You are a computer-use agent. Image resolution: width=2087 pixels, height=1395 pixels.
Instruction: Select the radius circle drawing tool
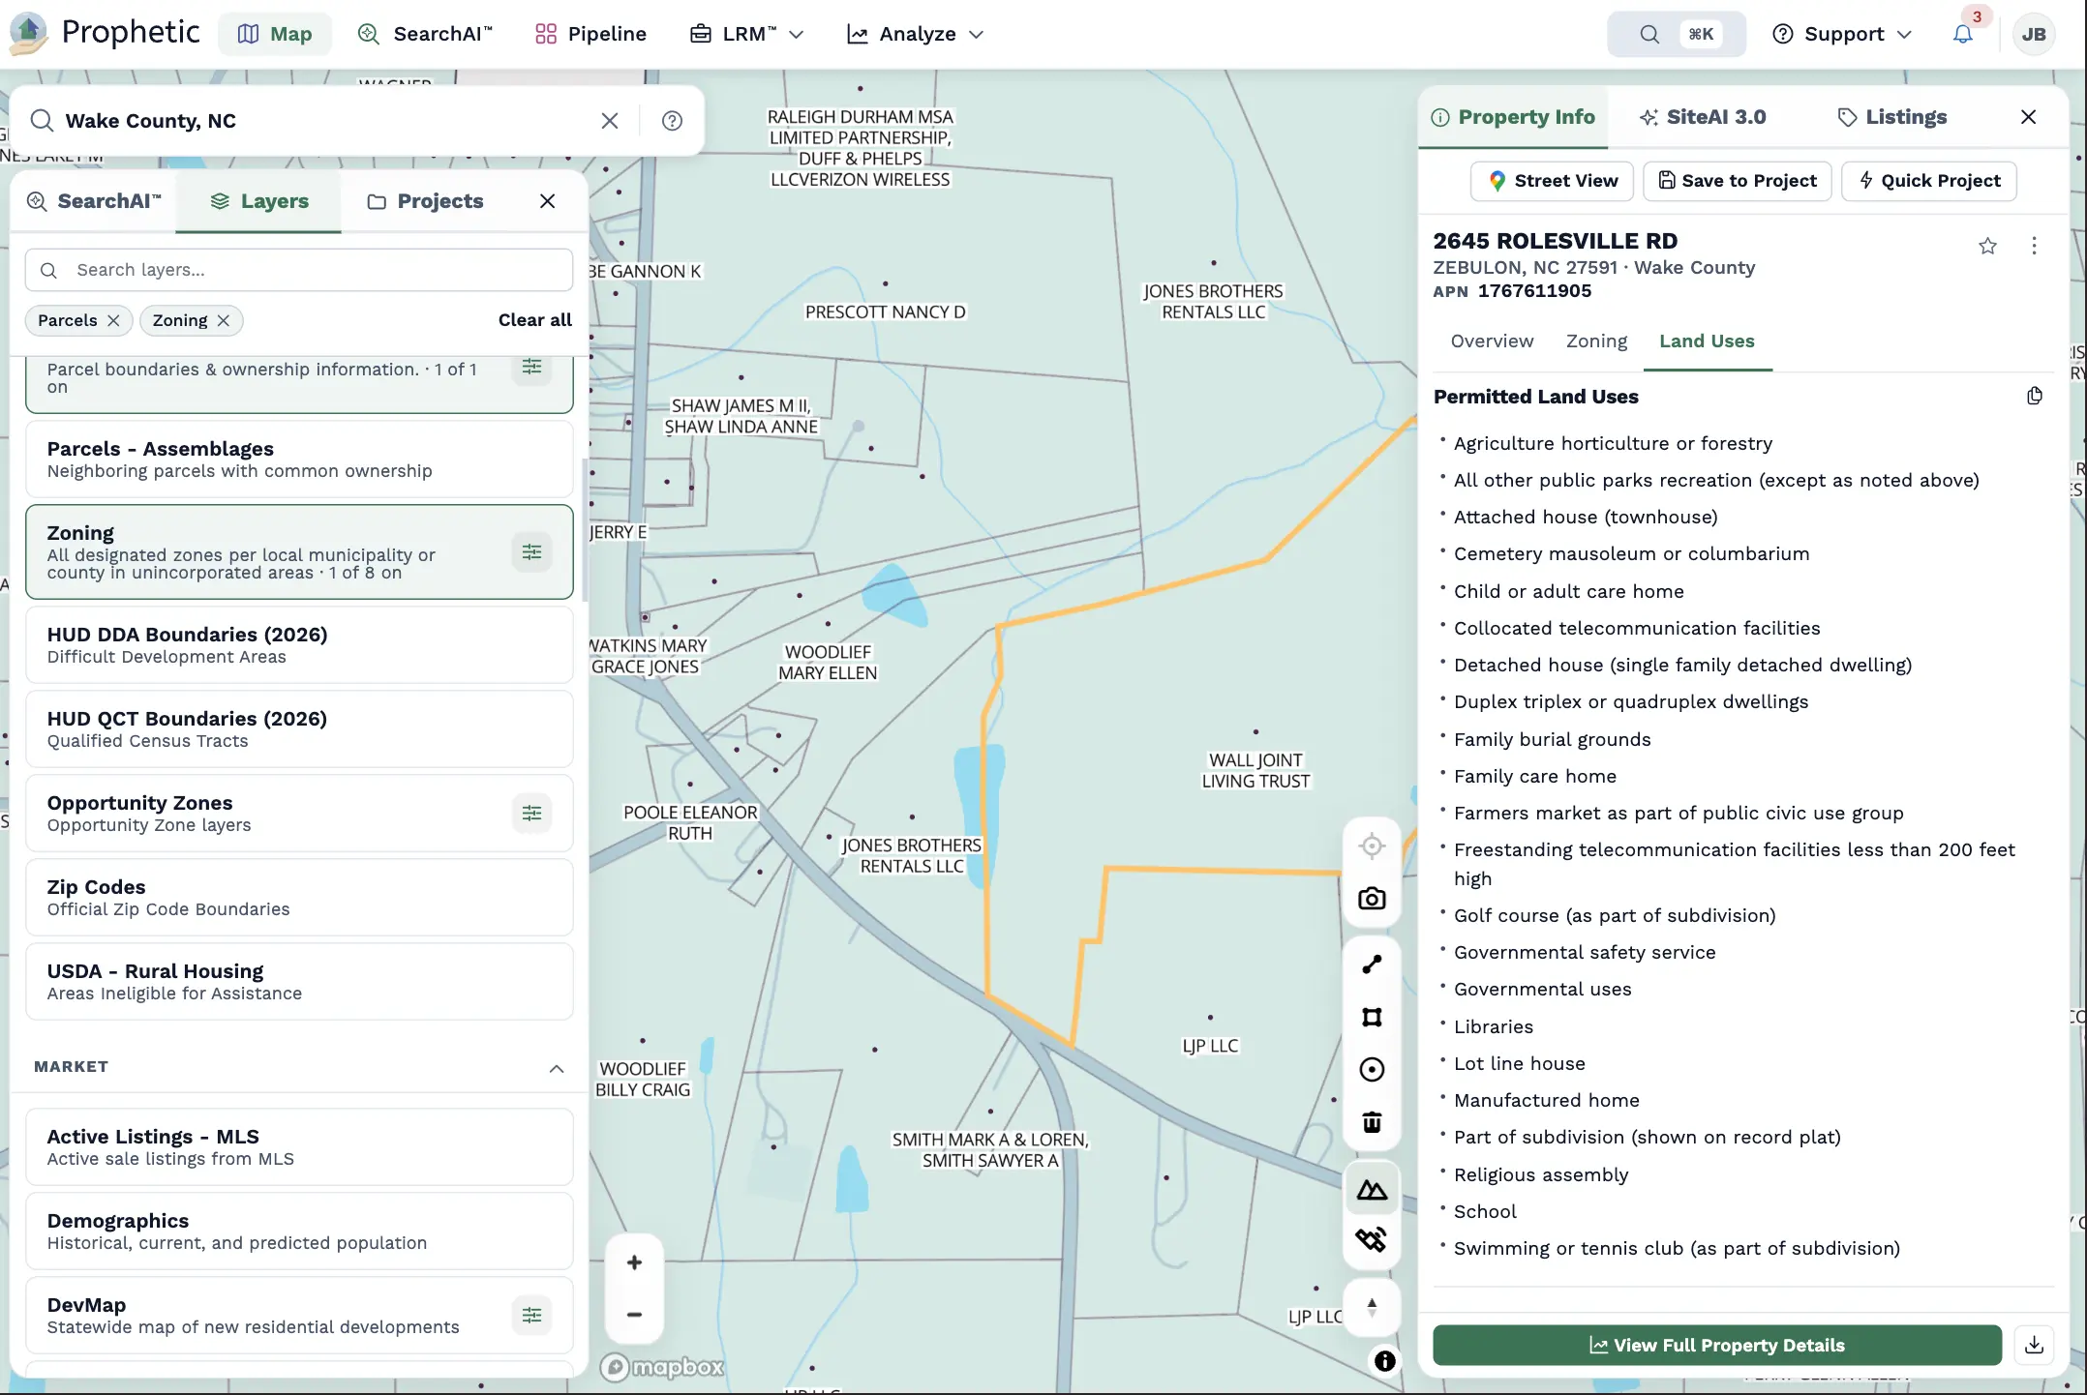pyautogui.click(x=1372, y=1069)
